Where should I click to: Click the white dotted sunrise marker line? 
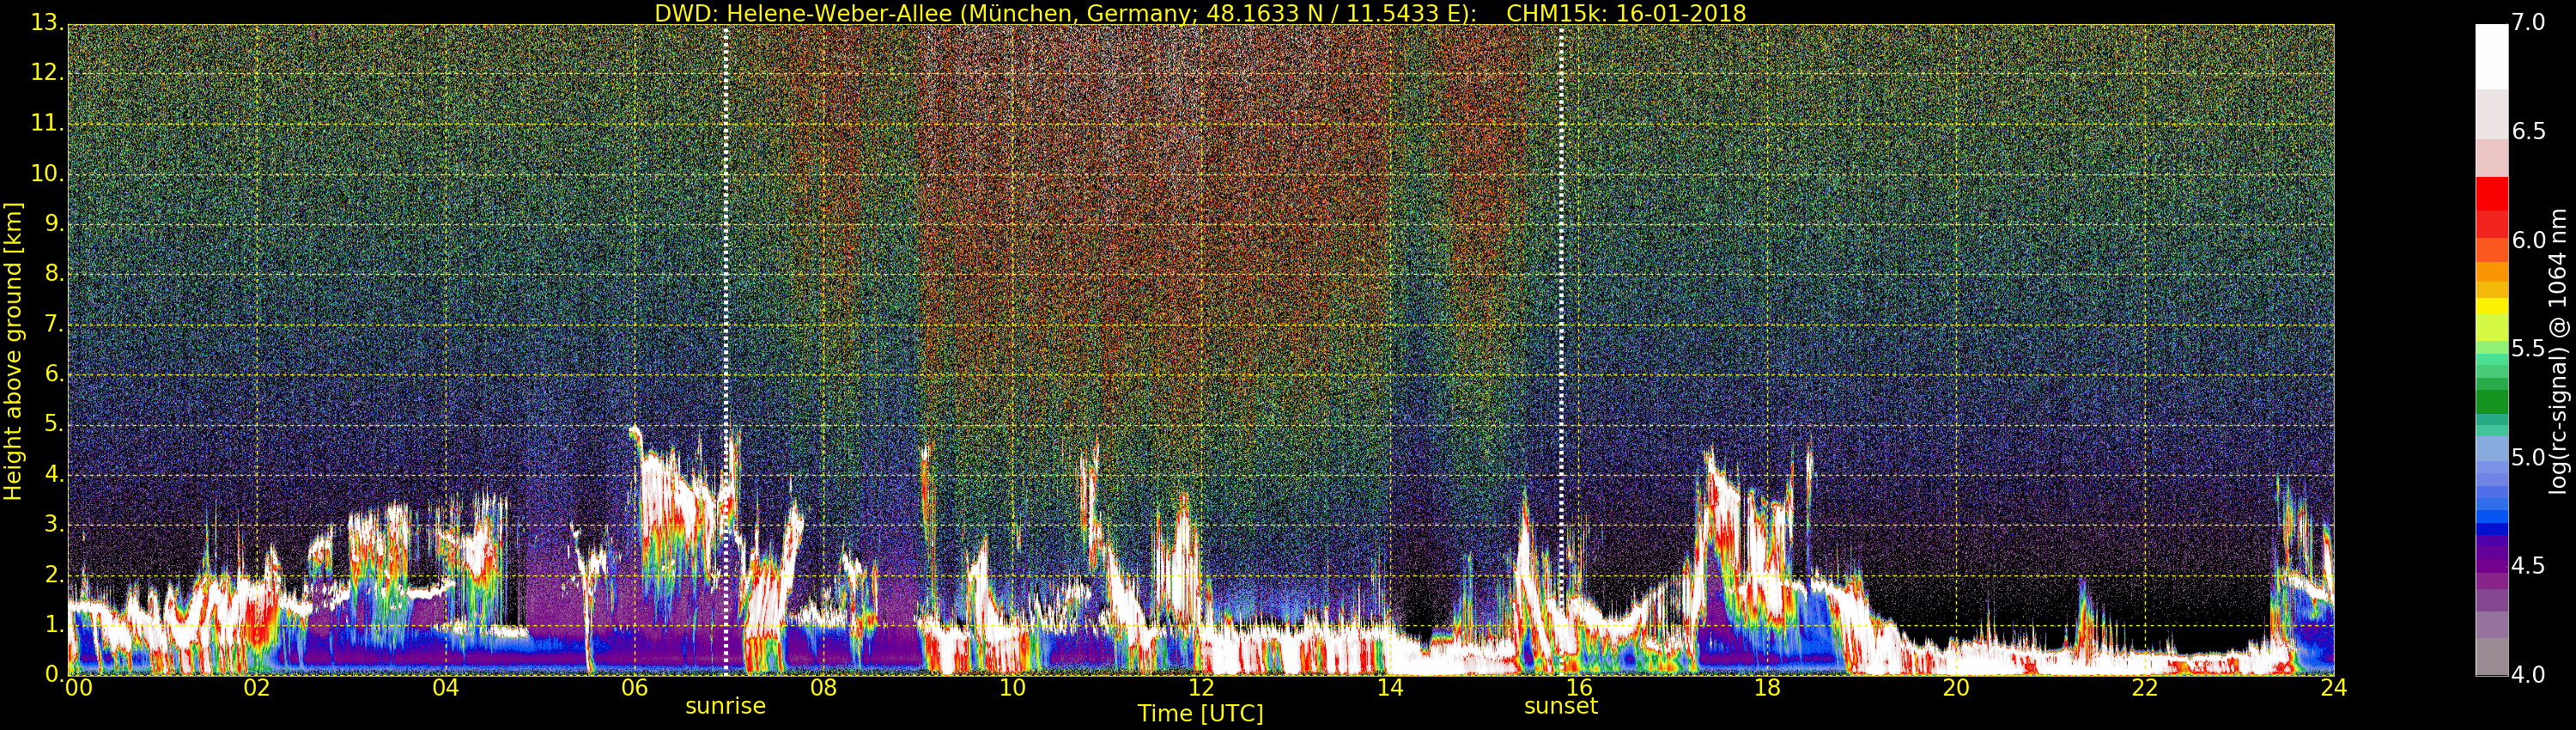[x=726, y=350]
